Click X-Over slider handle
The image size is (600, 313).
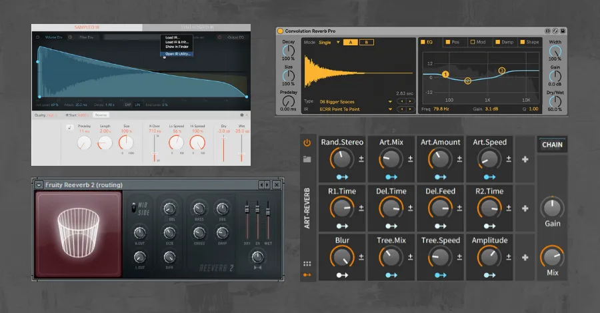coord(154,155)
